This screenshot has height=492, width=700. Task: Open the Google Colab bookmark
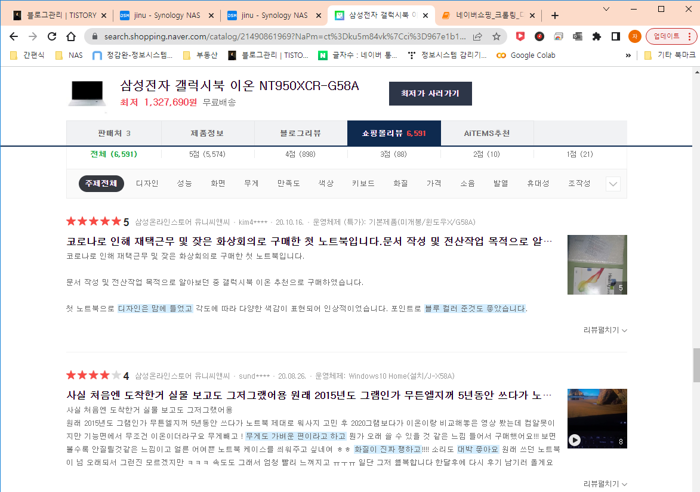(526, 55)
